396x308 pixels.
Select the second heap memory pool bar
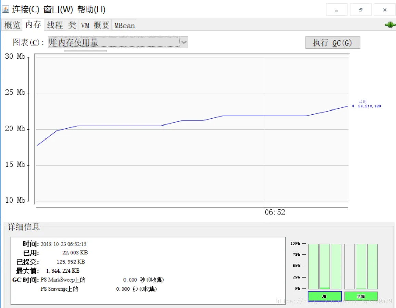click(325, 266)
